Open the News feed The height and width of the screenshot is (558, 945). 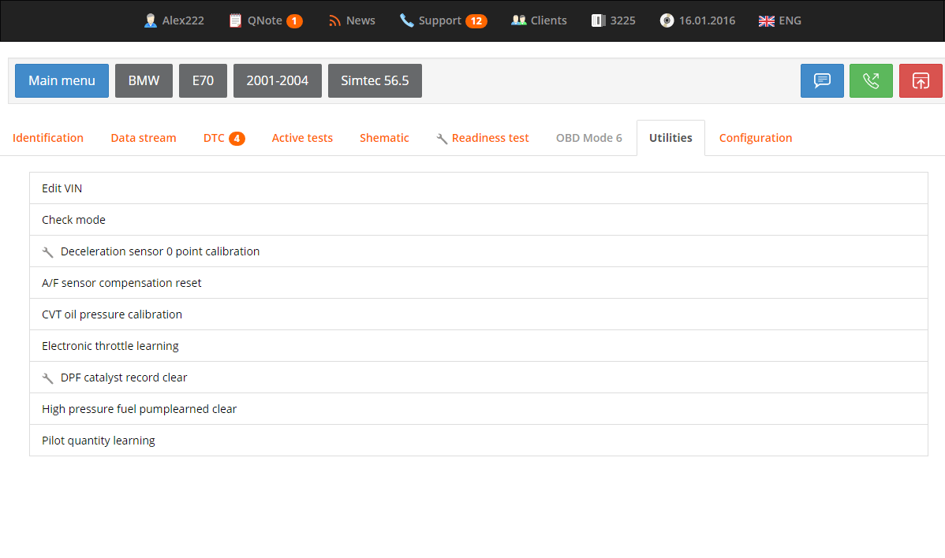(352, 20)
